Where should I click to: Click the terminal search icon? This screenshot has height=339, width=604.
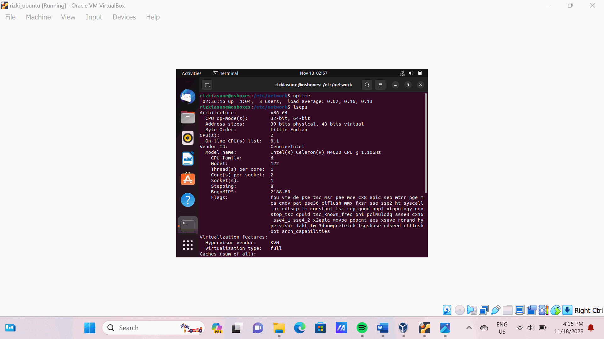point(367,85)
